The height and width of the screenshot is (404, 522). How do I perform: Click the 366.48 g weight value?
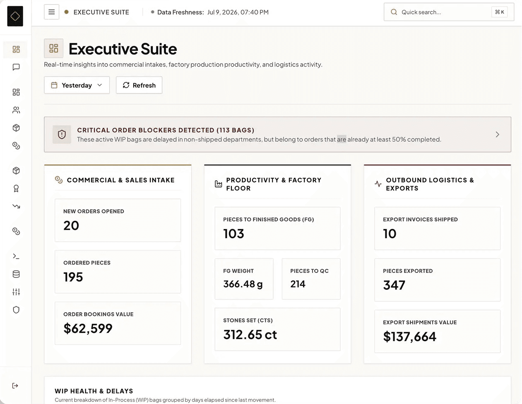pyautogui.click(x=243, y=284)
